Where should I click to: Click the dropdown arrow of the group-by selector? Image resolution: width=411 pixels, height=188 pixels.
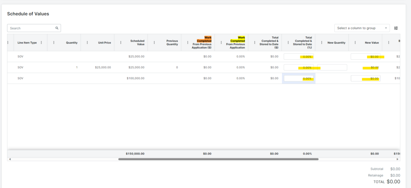[x=386, y=28]
